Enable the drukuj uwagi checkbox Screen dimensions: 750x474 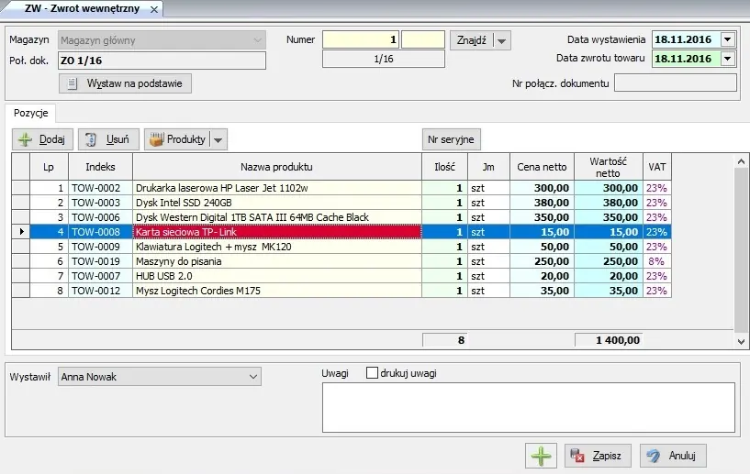coord(372,373)
